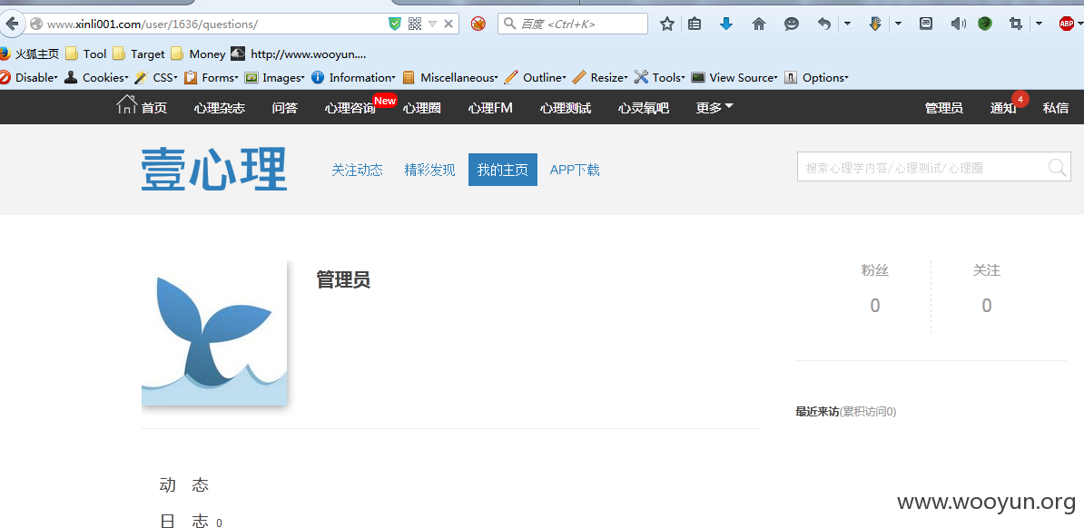Open 心理测试 in the navigation bar
This screenshot has height=528, width=1084.
pyautogui.click(x=566, y=108)
